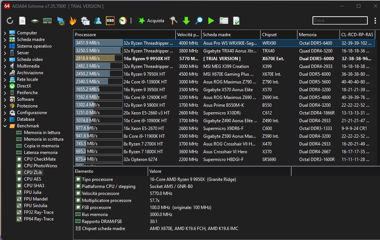Start benchmark with the green play icon
Image resolution: width=380 pixels, height=240 pixels.
point(211,21)
